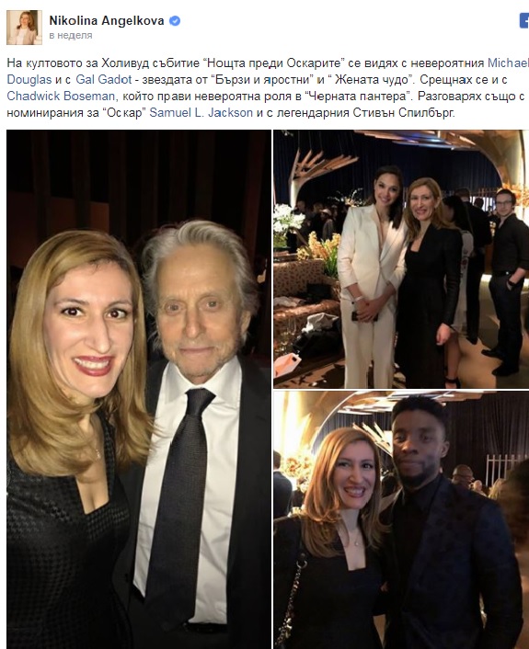
Task: Open the Michael tagged name link
Action: pyautogui.click(x=508, y=63)
